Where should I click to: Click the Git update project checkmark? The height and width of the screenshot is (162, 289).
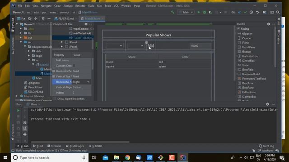click(240, 12)
